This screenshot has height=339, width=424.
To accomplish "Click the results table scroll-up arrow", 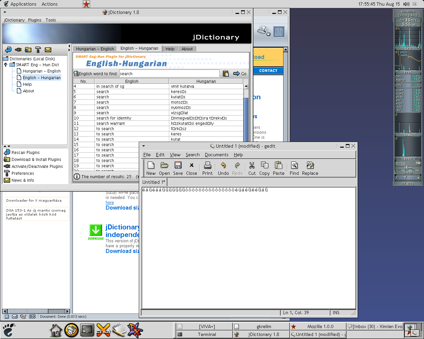I will (x=246, y=86).
